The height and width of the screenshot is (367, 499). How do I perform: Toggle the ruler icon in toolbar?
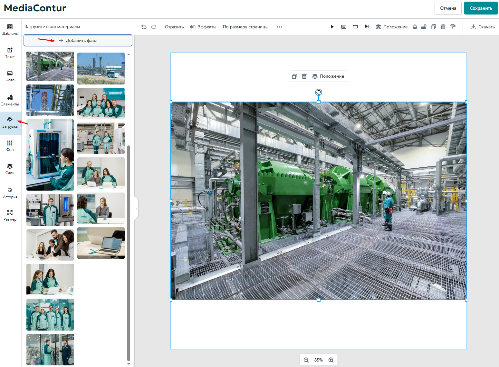click(355, 27)
